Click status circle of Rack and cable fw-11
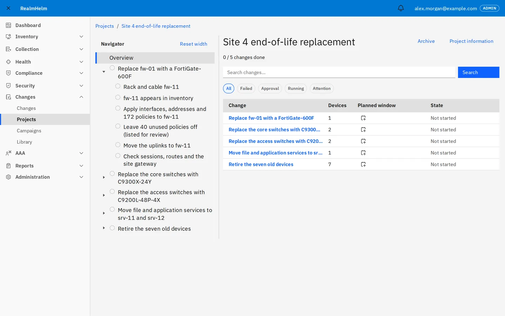 (x=118, y=86)
